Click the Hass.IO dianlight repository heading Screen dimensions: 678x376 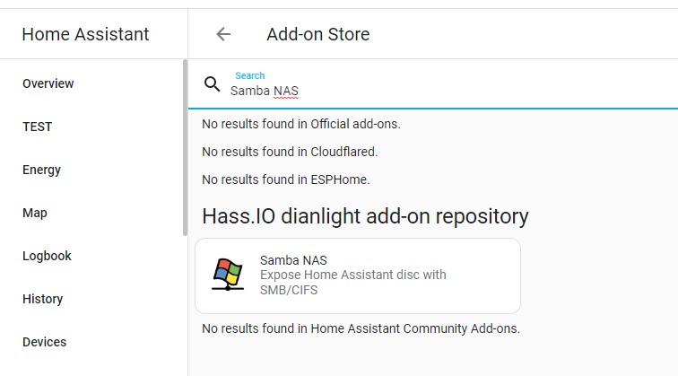[365, 216]
